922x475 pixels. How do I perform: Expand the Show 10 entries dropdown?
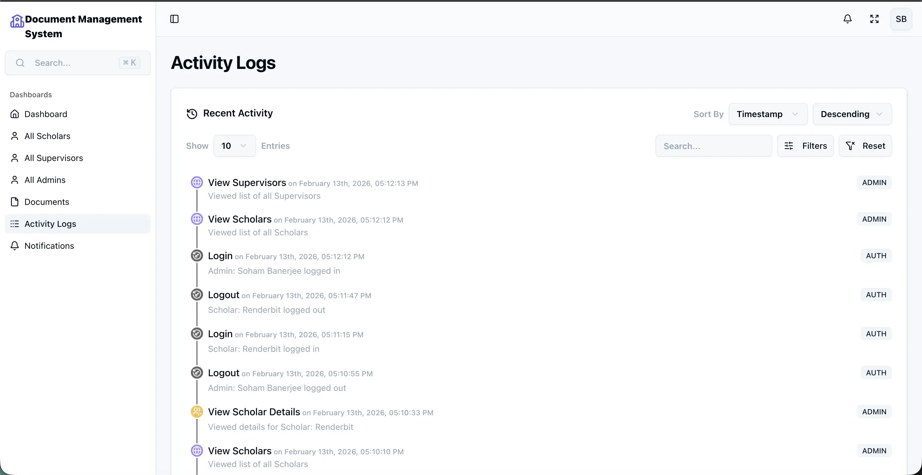[234, 146]
